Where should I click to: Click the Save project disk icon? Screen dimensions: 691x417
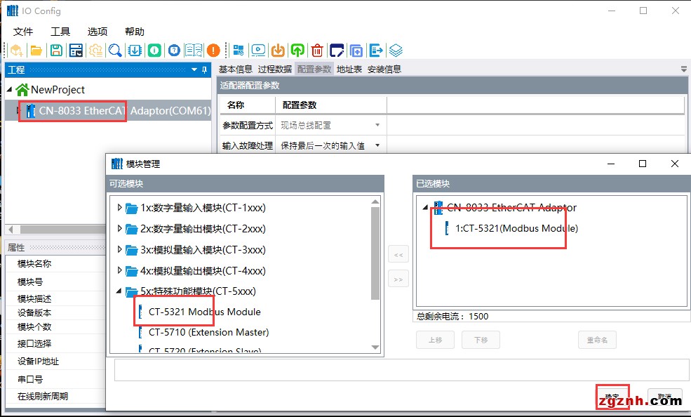click(55, 51)
